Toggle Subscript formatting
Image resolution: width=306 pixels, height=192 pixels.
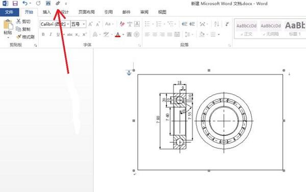pos(78,35)
